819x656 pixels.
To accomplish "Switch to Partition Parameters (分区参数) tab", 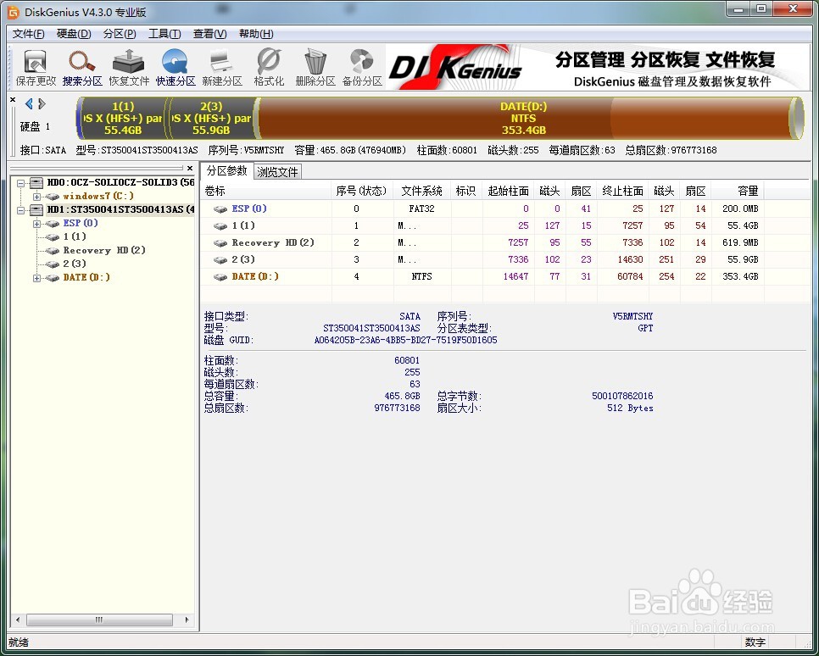I will (x=226, y=171).
